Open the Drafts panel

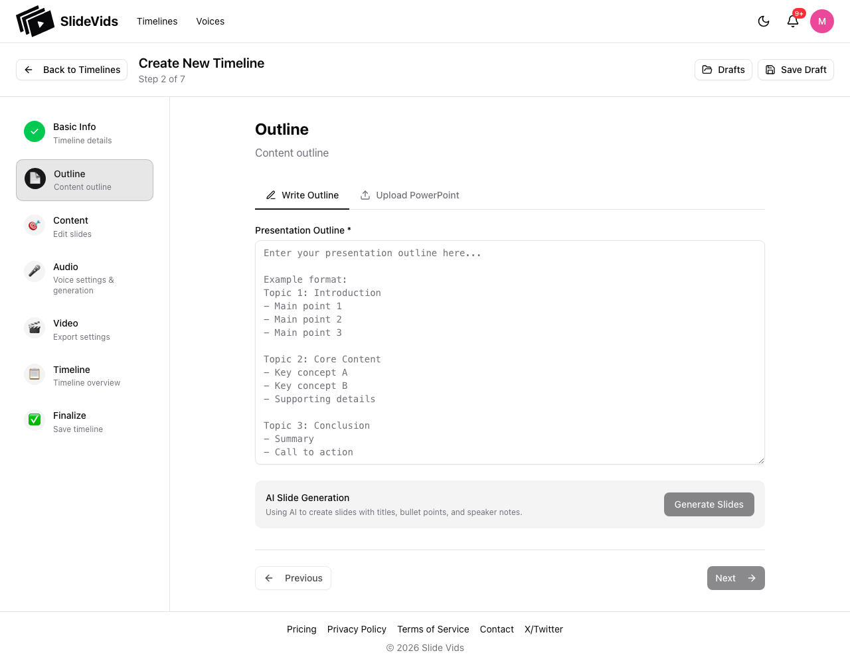point(723,70)
